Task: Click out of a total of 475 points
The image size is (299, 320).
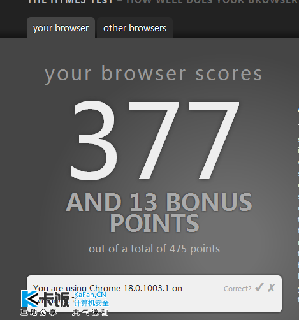Action: click(x=154, y=249)
